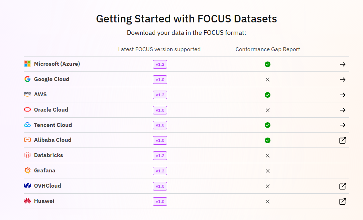363x220 pixels.
Task: Click the Alibaba Cloud logo icon
Action: coord(27,140)
